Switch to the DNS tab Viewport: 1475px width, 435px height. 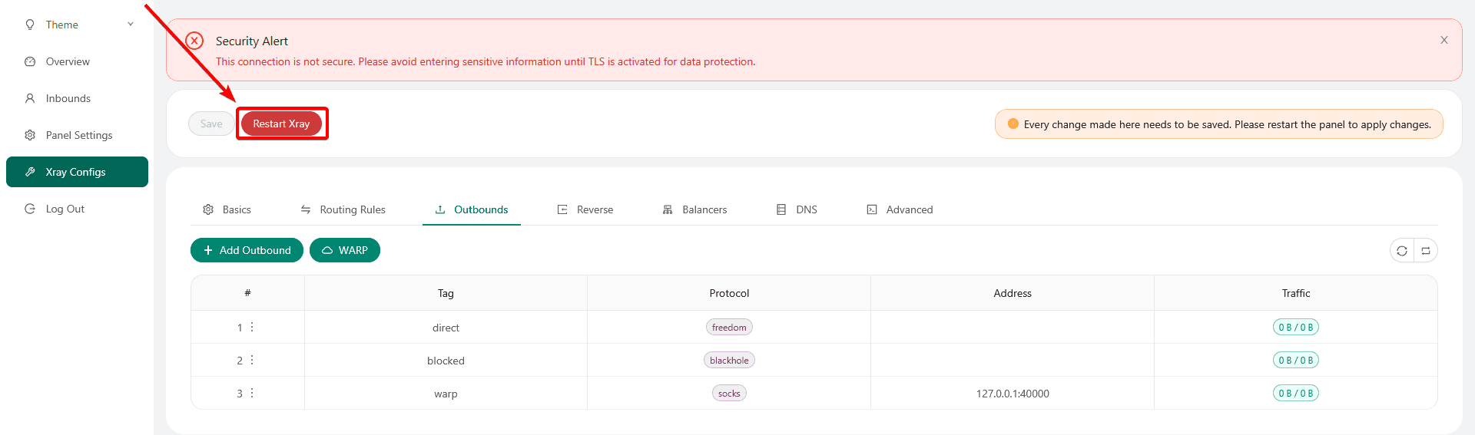[x=797, y=209]
